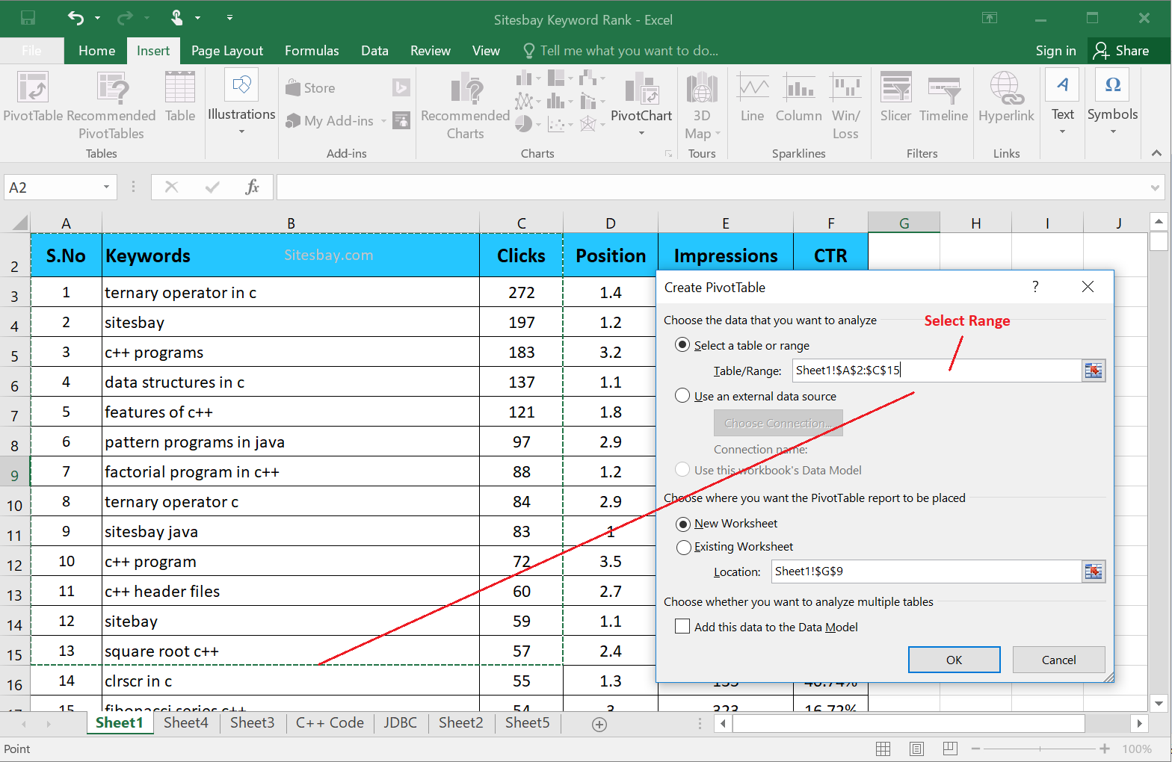This screenshot has height=762, width=1172.
Task: Switch to the C++ Code sheet
Action: click(330, 723)
